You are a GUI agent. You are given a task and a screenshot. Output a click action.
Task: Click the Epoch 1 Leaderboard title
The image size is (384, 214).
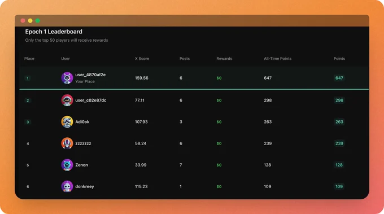point(54,32)
